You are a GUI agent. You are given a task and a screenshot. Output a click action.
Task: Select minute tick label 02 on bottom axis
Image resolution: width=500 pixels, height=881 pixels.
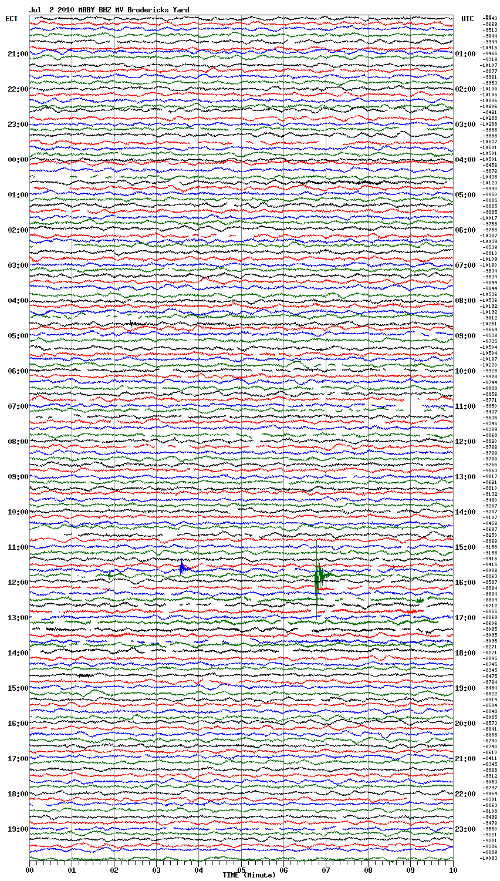114,870
